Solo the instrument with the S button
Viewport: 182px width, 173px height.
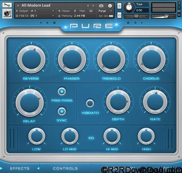point(119,6)
